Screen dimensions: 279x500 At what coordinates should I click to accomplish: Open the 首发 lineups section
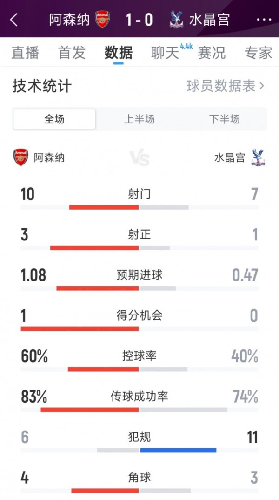[72, 53]
